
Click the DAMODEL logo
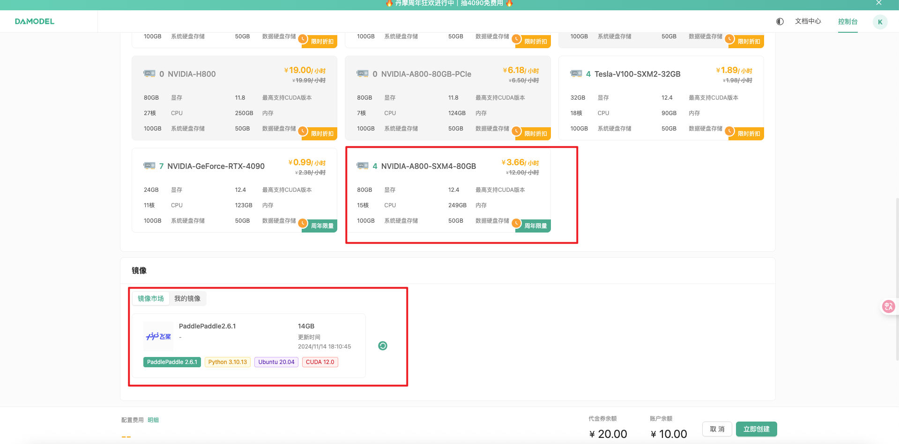(35, 22)
